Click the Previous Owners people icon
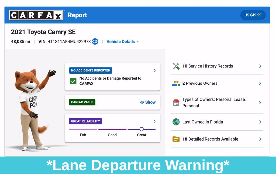The width and height of the screenshot is (276, 174). pyautogui.click(x=176, y=83)
